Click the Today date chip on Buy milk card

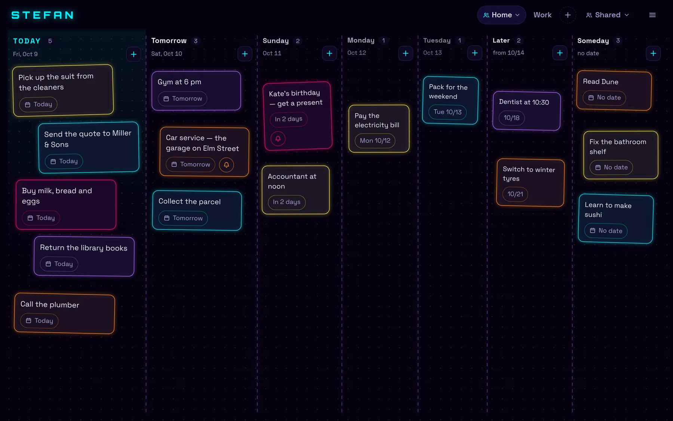tap(41, 218)
